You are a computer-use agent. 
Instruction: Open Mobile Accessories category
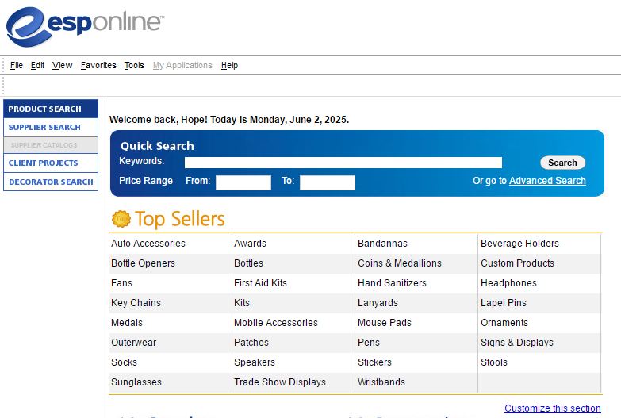[276, 323]
